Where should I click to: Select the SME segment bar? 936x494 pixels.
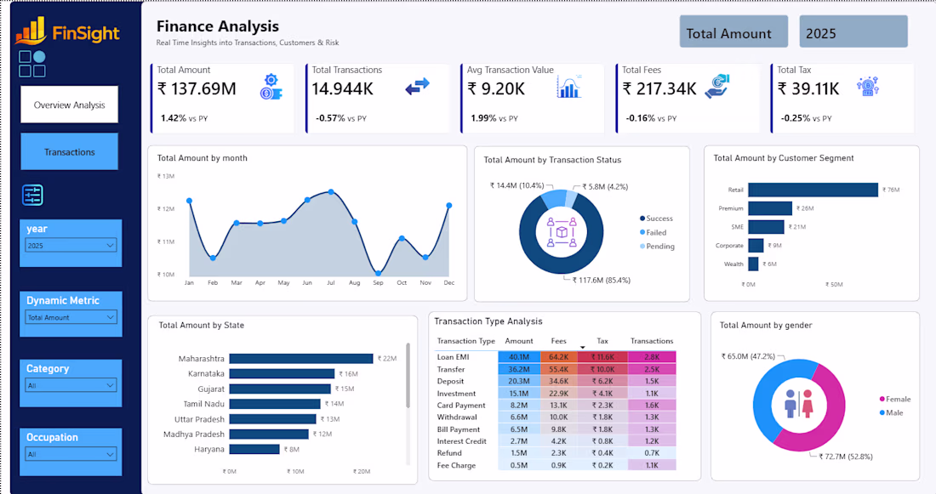pyautogui.click(x=766, y=227)
